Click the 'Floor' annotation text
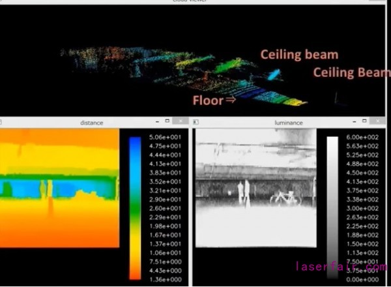 (x=207, y=100)
